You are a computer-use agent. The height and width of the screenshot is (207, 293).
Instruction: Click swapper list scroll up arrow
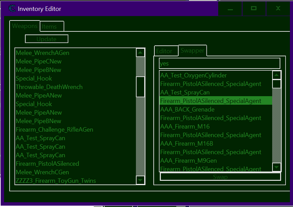[277, 75]
